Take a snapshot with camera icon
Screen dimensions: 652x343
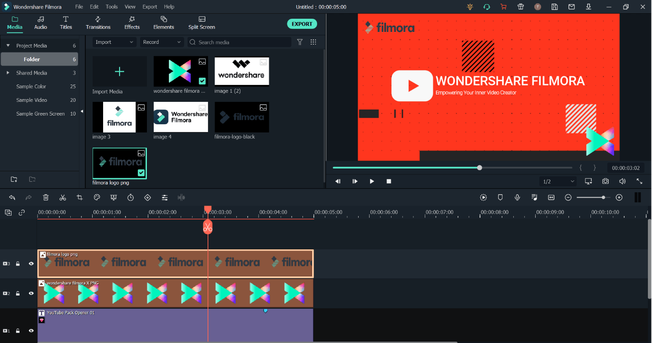coord(605,181)
